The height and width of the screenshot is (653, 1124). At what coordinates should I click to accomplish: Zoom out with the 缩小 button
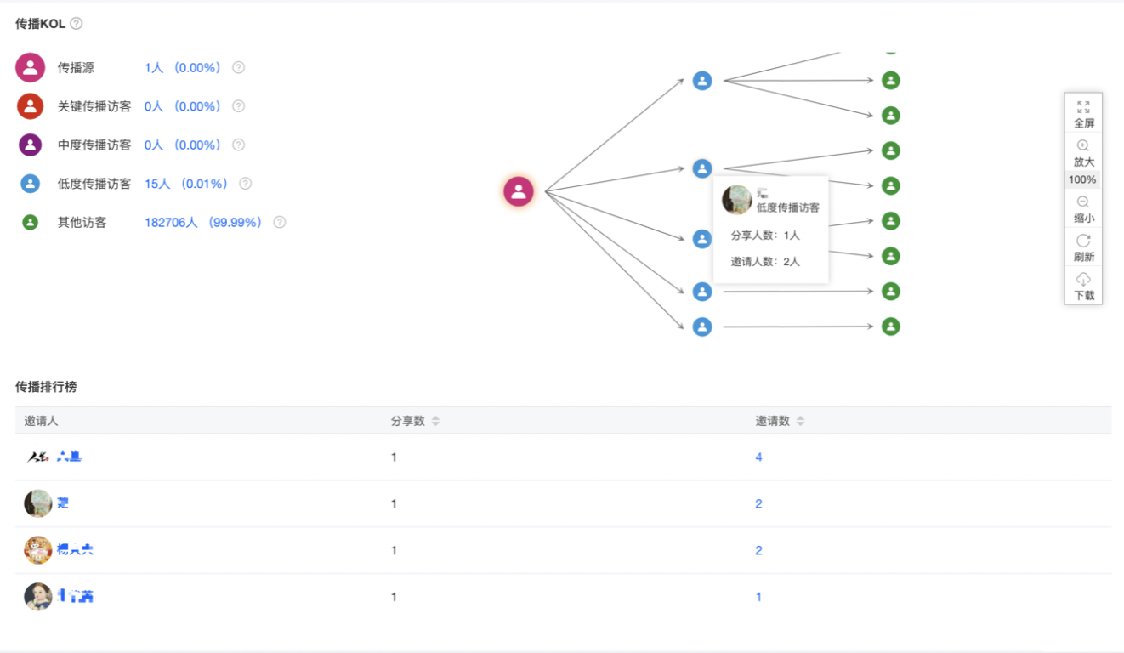pyautogui.click(x=1083, y=202)
